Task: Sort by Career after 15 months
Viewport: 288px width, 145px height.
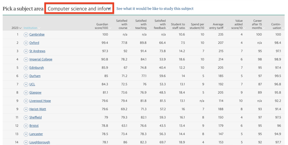Action: point(258,24)
